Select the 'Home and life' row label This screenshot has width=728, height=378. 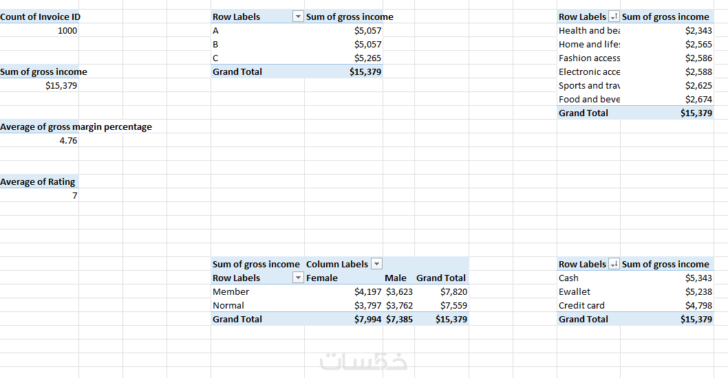point(589,45)
